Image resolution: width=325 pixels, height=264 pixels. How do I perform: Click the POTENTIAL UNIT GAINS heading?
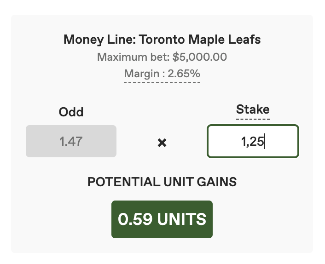(162, 182)
